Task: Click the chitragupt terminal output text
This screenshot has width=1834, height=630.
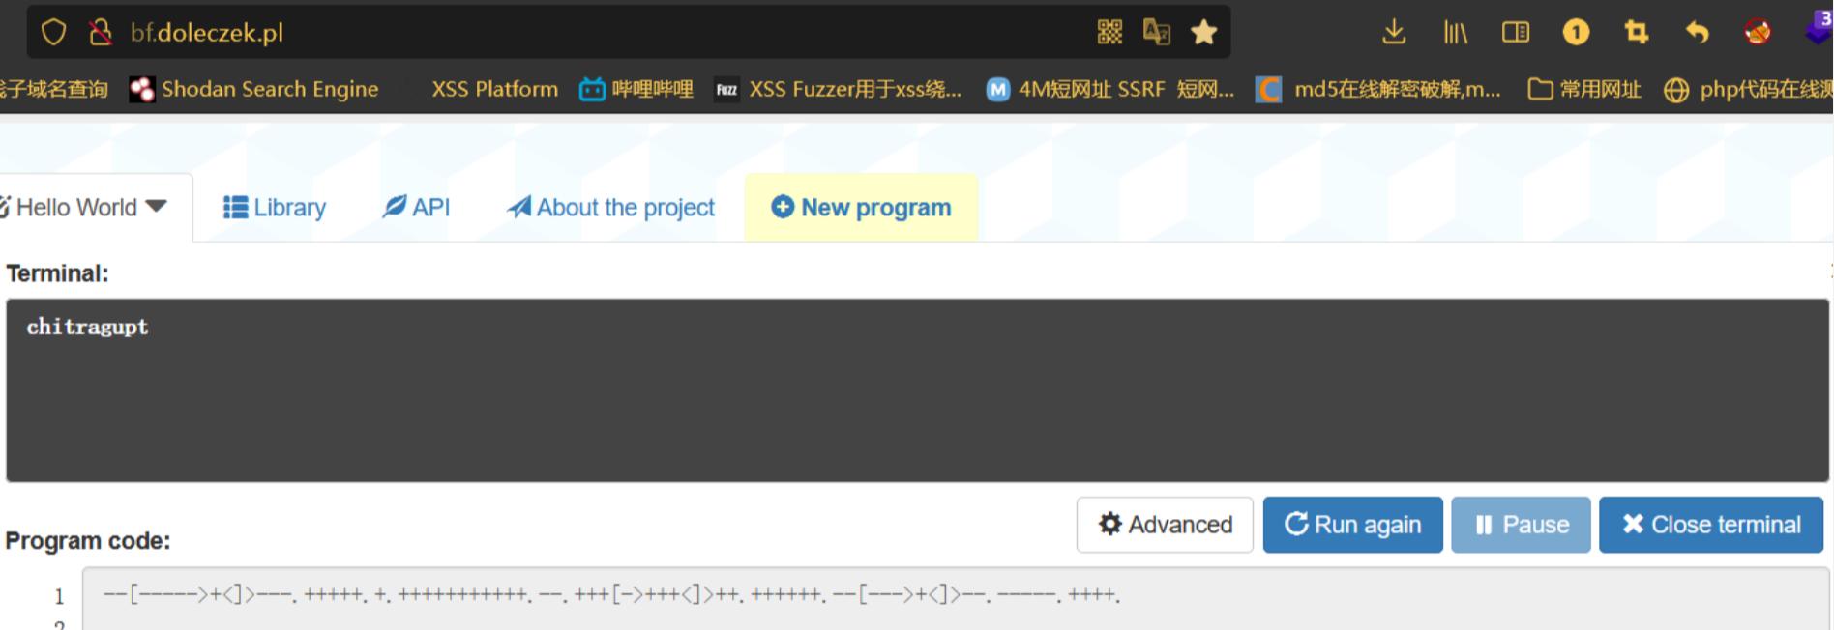Action: click(88, 328)
